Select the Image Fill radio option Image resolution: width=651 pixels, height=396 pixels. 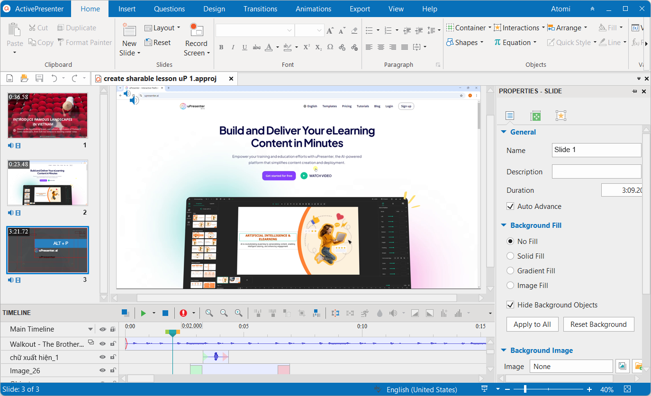(510, 285)
